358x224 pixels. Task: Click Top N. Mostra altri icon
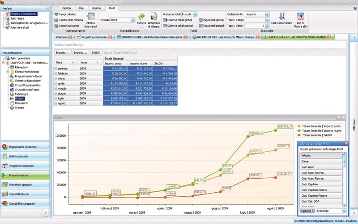pos(300,17)
